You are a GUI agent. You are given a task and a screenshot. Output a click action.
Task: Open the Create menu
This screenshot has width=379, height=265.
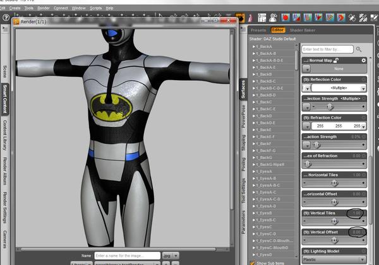pos(15,8)
